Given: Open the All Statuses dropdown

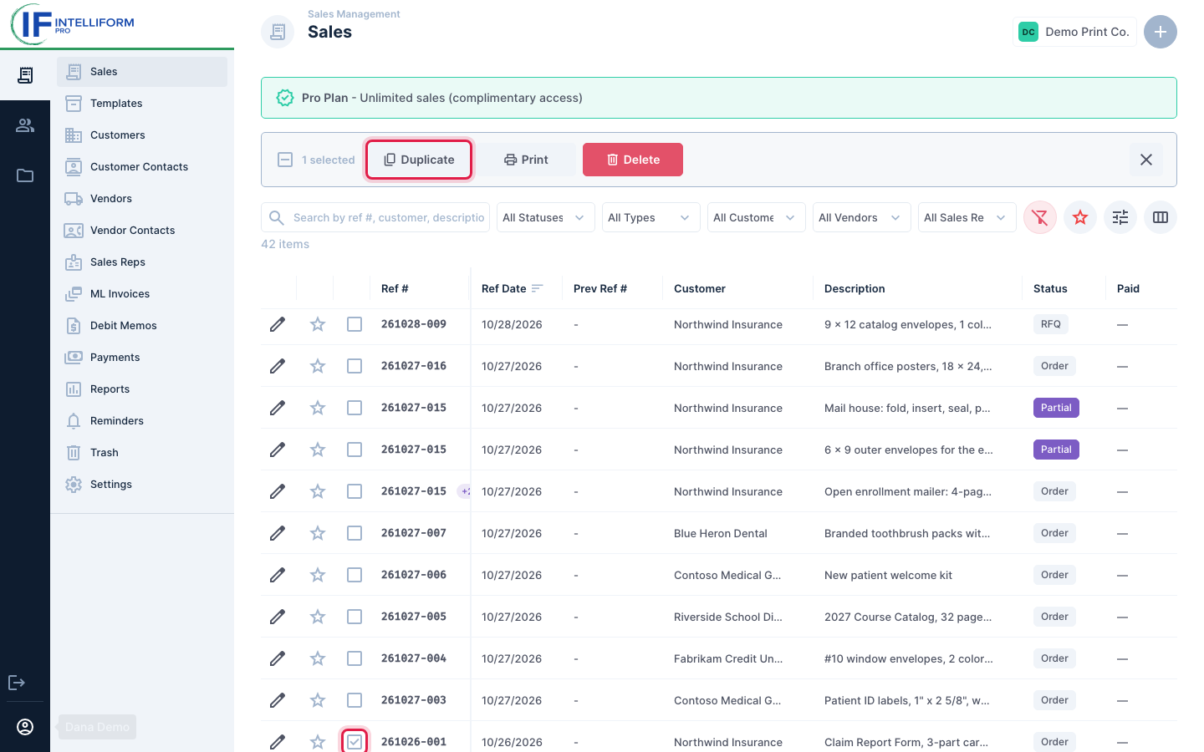Looking at the screenshot, I should [546, 217].
